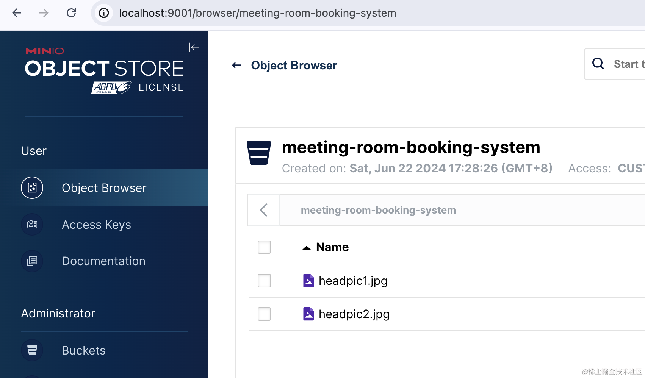Viewport: 645px width, 378px height.
Task: Open Documentation menu item
Action: click(x=103, y=261)
